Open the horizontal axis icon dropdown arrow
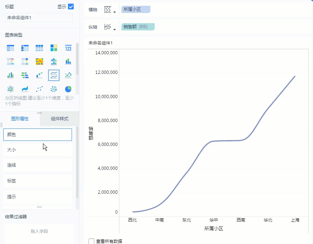Image resolution: width=313 pixels, height=244 pixels. 115,12
